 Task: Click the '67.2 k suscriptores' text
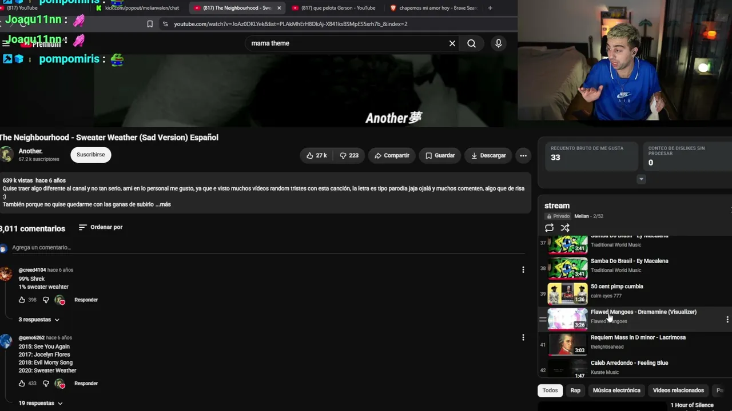[x=39, y=159]
